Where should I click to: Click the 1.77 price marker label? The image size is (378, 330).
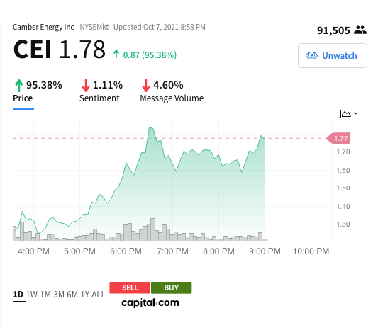338,138
